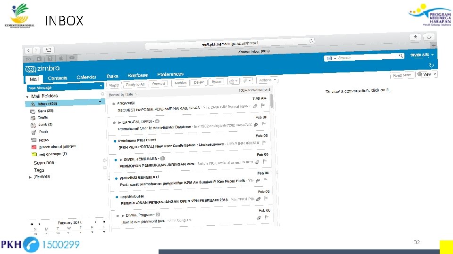Select the Inbox (805) folder

pos(65,103)
